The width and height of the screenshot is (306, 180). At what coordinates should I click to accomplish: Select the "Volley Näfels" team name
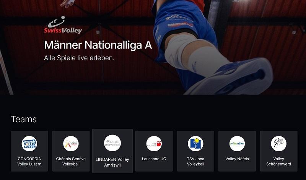pyautogui.click(x=237, y=159)
